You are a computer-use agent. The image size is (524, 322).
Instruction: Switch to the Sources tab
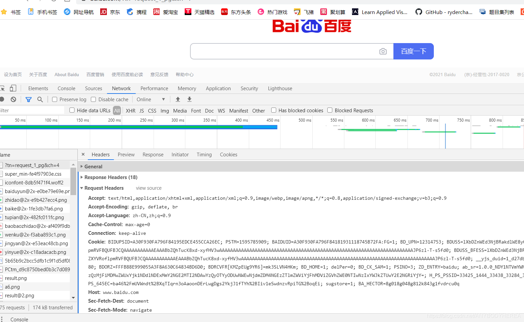[x=94, y=88]
